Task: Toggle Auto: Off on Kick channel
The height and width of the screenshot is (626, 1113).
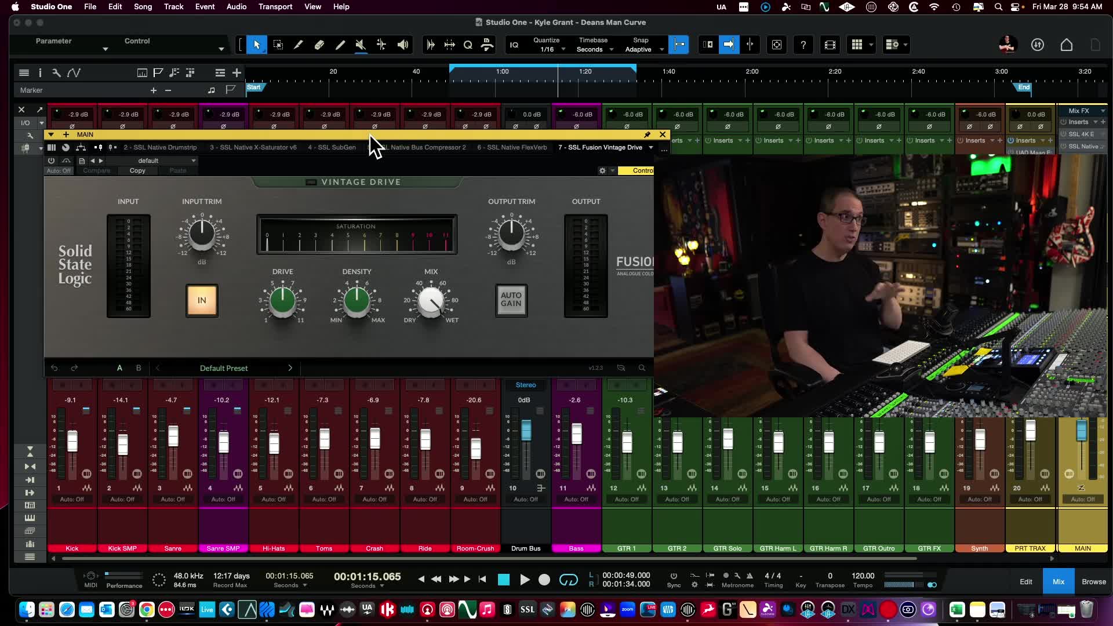Action: (x=72, y=499)
